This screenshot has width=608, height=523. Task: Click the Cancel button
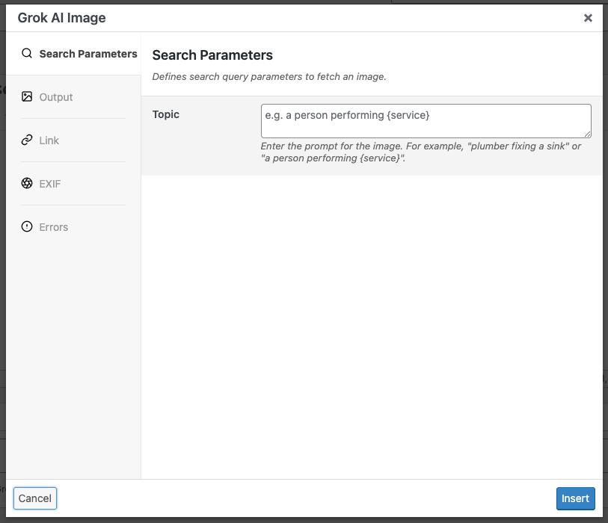click(35, 498)
